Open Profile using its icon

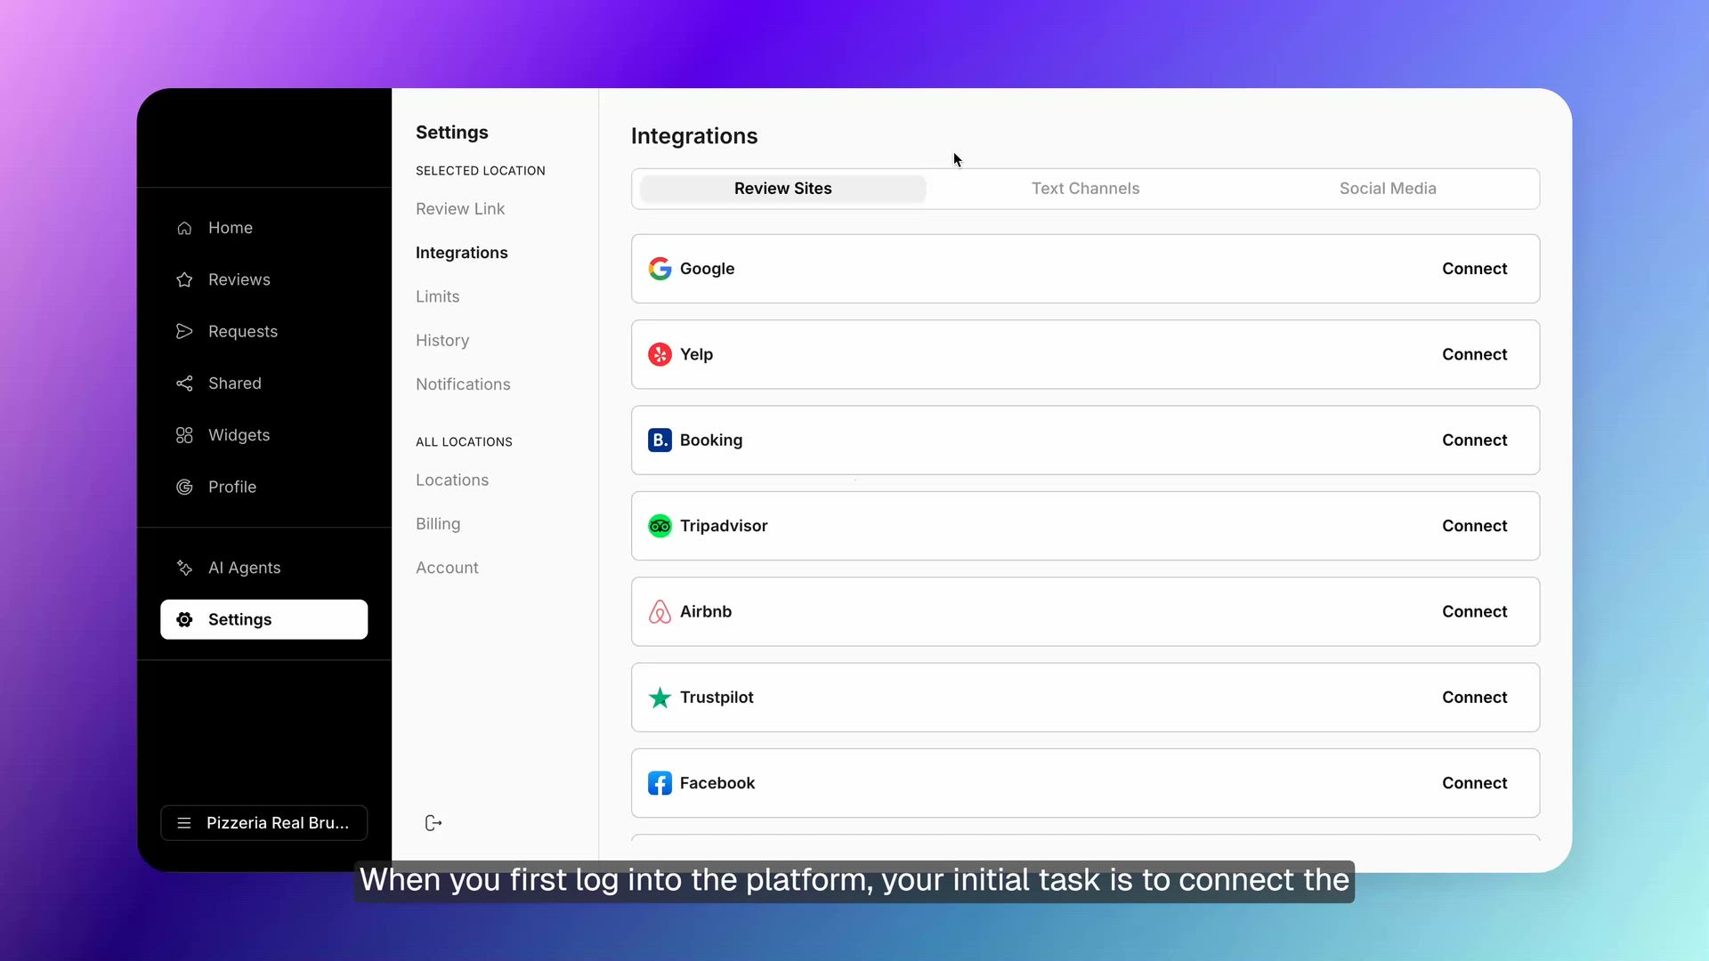(x=183, y=487)
